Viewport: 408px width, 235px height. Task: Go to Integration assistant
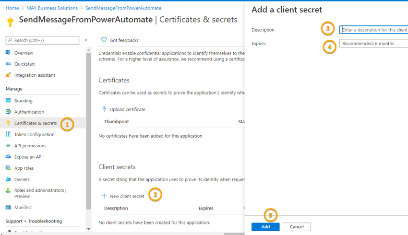coord(35,75)
